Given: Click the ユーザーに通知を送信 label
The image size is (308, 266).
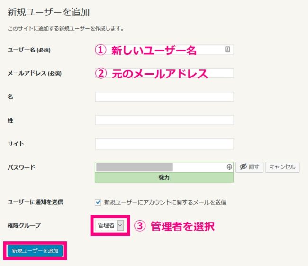Looking at the screenshot, I should pos(35,202).
